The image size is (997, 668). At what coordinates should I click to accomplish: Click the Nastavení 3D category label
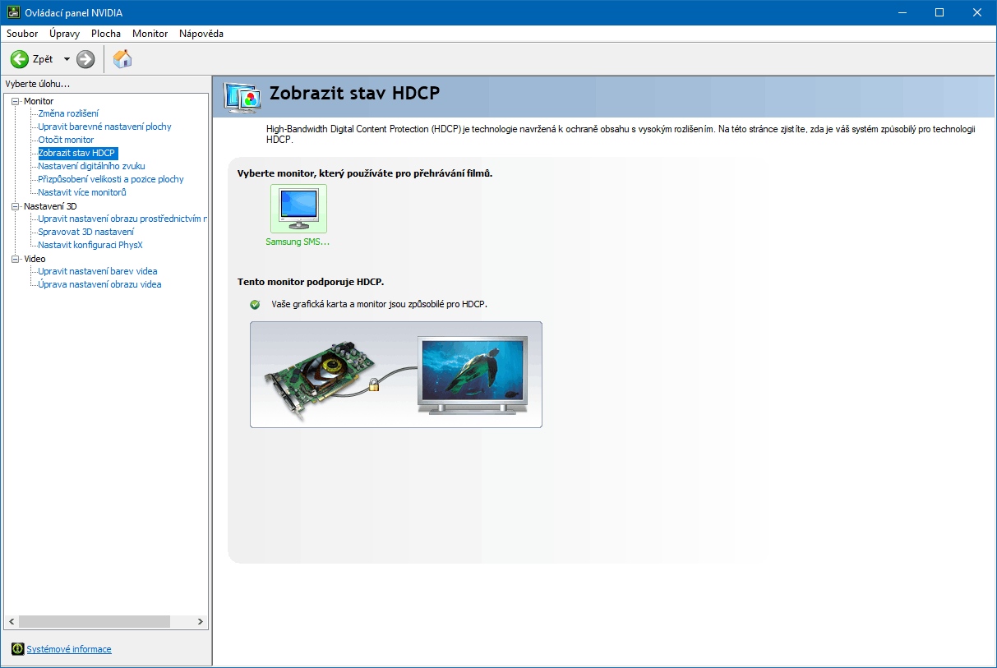click(50, 206)
